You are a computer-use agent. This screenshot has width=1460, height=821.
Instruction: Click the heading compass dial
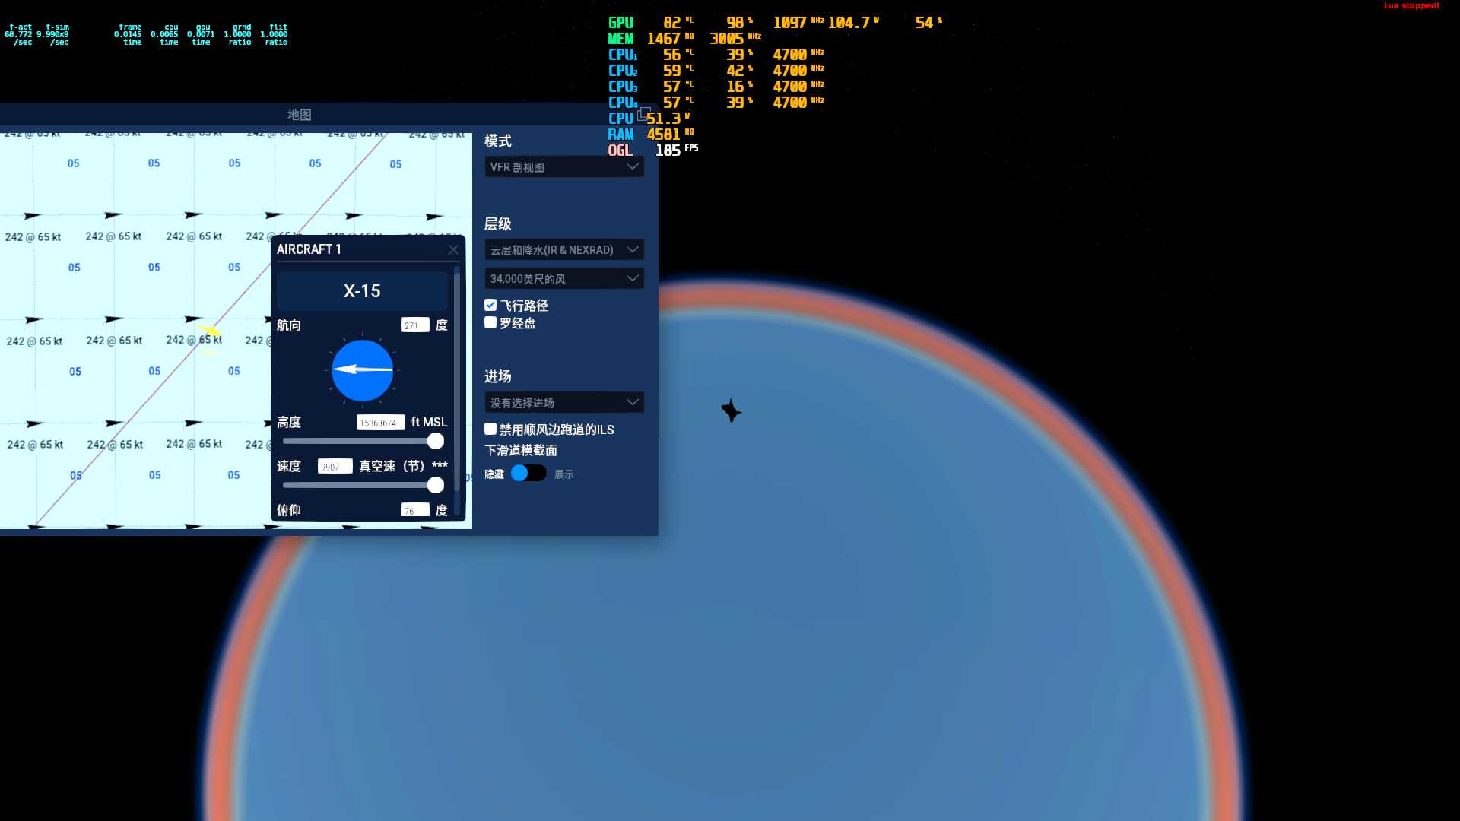coord(362,370)
